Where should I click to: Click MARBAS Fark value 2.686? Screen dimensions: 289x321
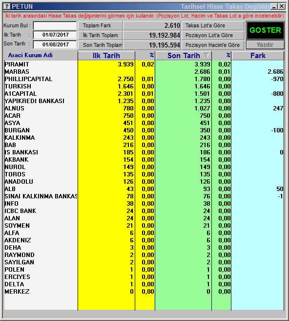275,72
